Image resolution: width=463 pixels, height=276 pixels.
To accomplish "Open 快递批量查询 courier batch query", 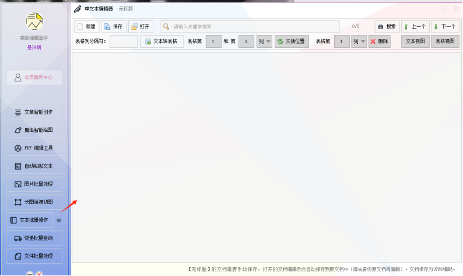I will (34, 238).
